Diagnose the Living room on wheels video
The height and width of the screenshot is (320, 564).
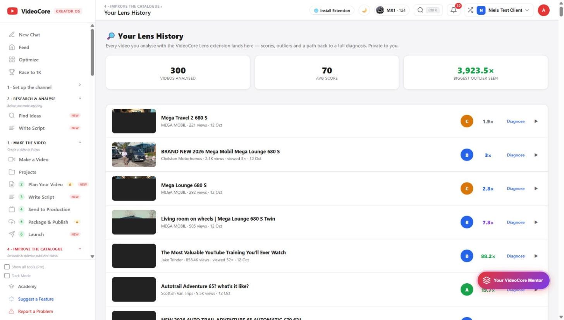pos(516,222)
